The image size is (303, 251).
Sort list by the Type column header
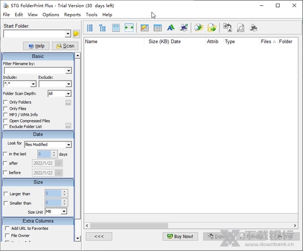(x=241, y=41)
